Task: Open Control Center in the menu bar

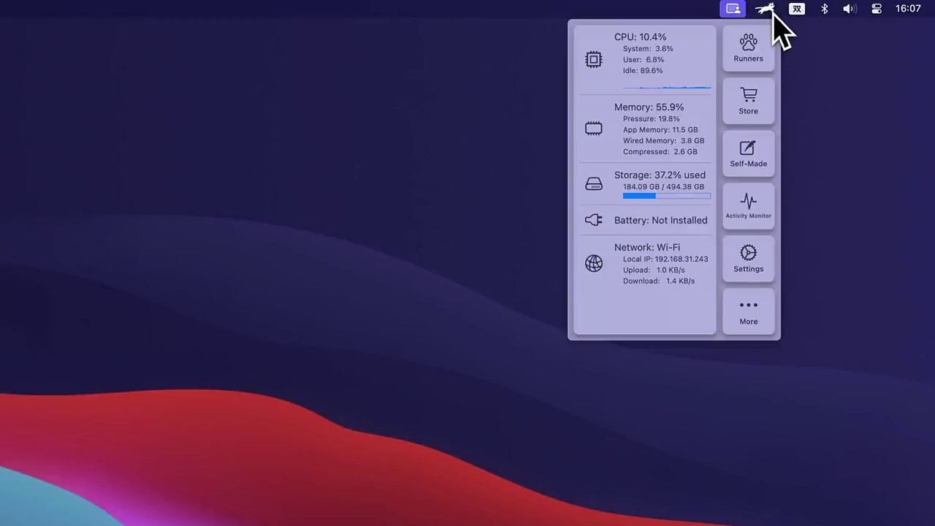Action: (877, 9)
